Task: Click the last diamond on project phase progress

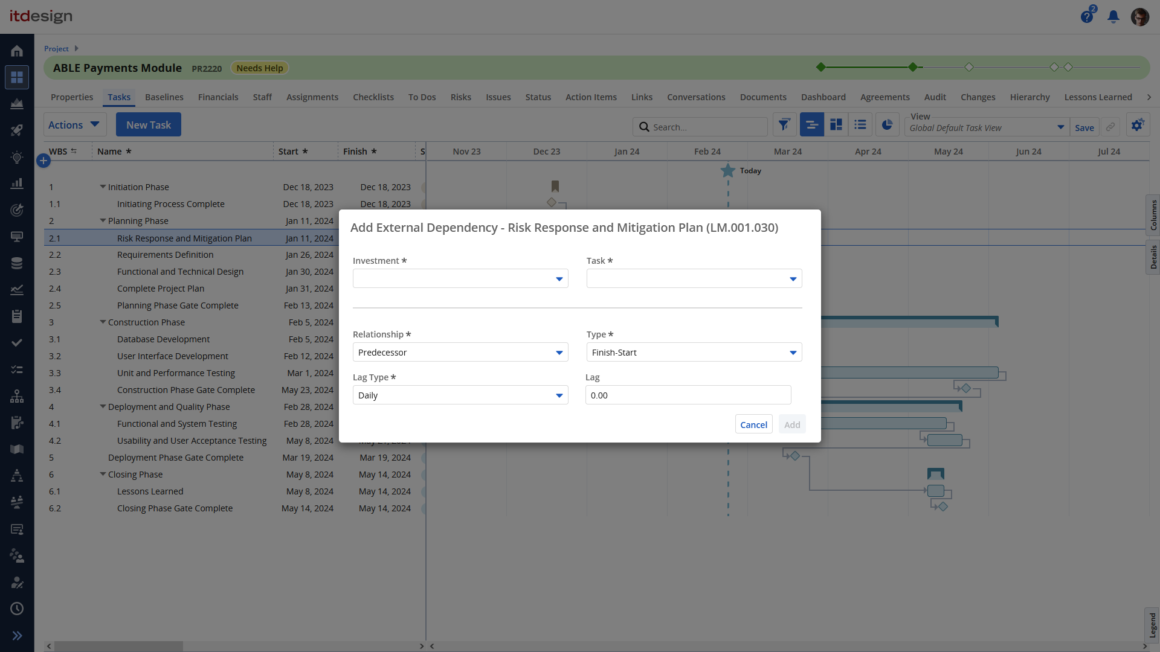Action: (x=1068, y=67)
